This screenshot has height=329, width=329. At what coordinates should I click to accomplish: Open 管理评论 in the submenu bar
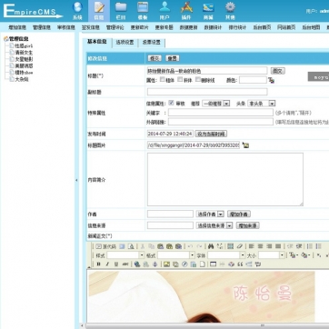click(x=115, y=27)
